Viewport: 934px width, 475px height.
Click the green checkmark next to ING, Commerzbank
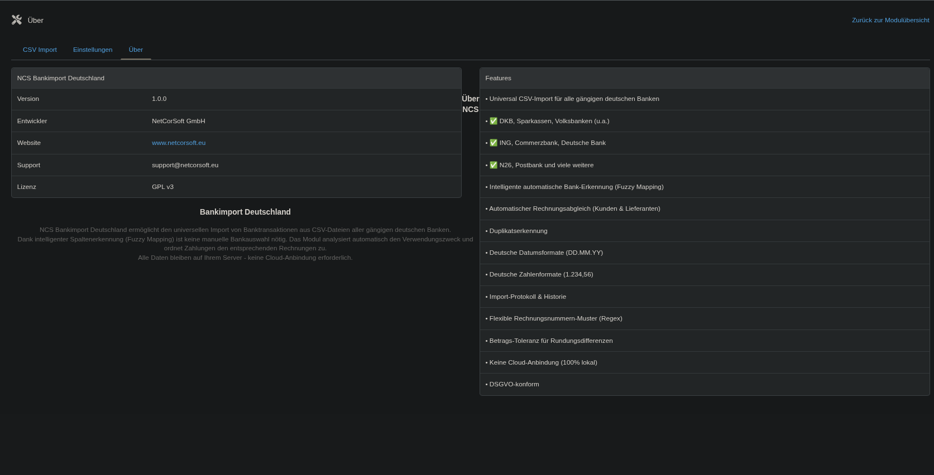(x=494, y=143)
